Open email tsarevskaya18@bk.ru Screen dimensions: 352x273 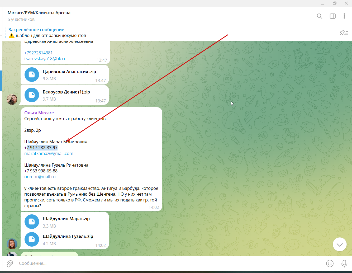(x=45, y=59)
